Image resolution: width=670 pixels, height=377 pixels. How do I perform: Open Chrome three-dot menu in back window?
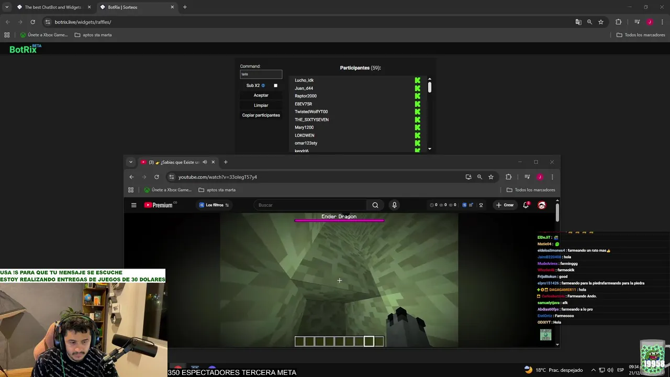(x=662, y=22)
